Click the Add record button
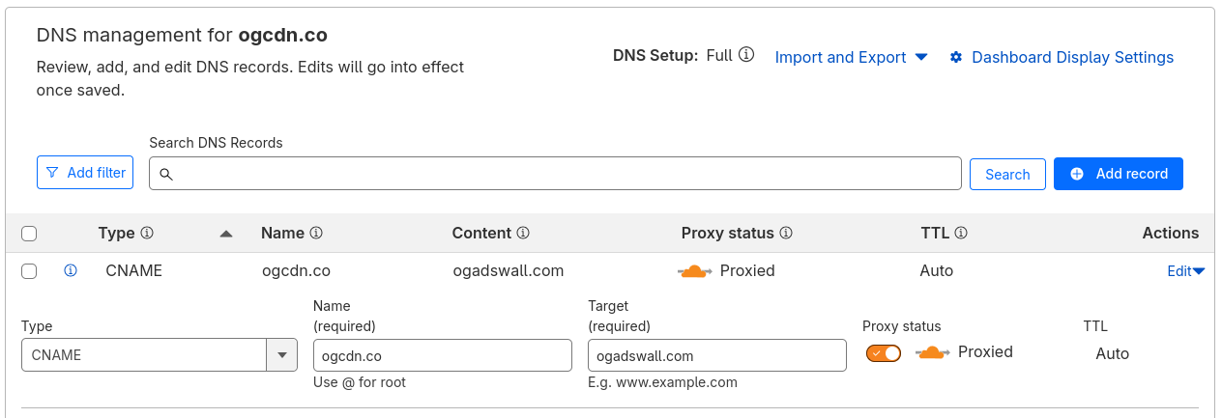Viewport: 1222px width, 418px height. (x=1118, y=174)
